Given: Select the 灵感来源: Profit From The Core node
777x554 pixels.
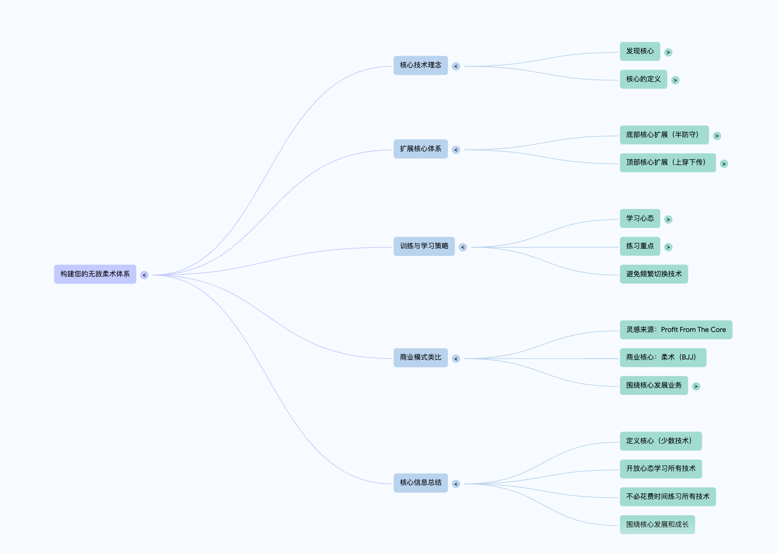Looking at the screenshot, I should (x=676, y=330).
